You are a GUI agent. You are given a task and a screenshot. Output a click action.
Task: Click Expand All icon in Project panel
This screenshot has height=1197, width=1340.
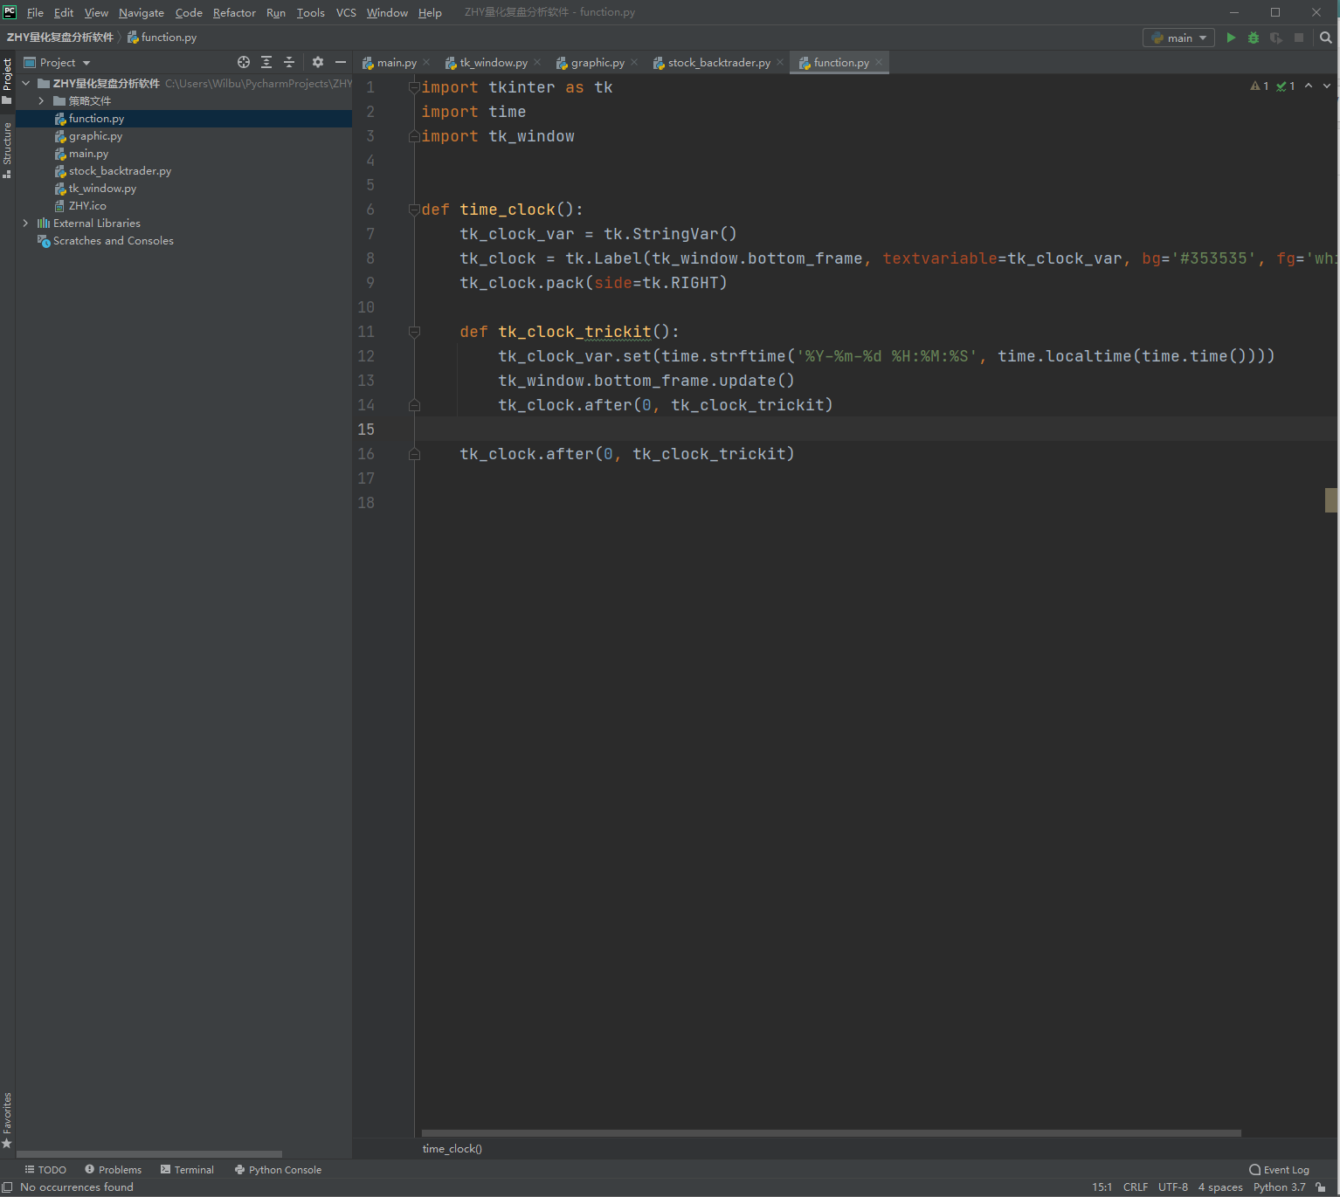click(266, 62)
